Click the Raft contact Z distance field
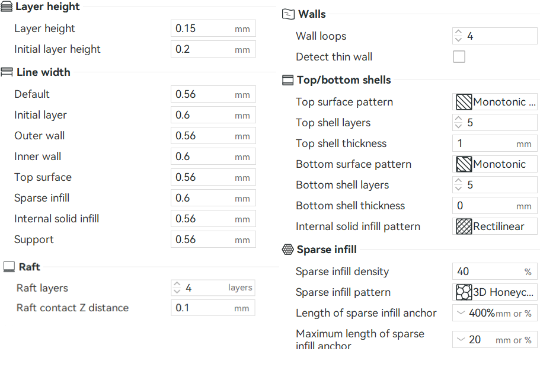 (213, 308)
